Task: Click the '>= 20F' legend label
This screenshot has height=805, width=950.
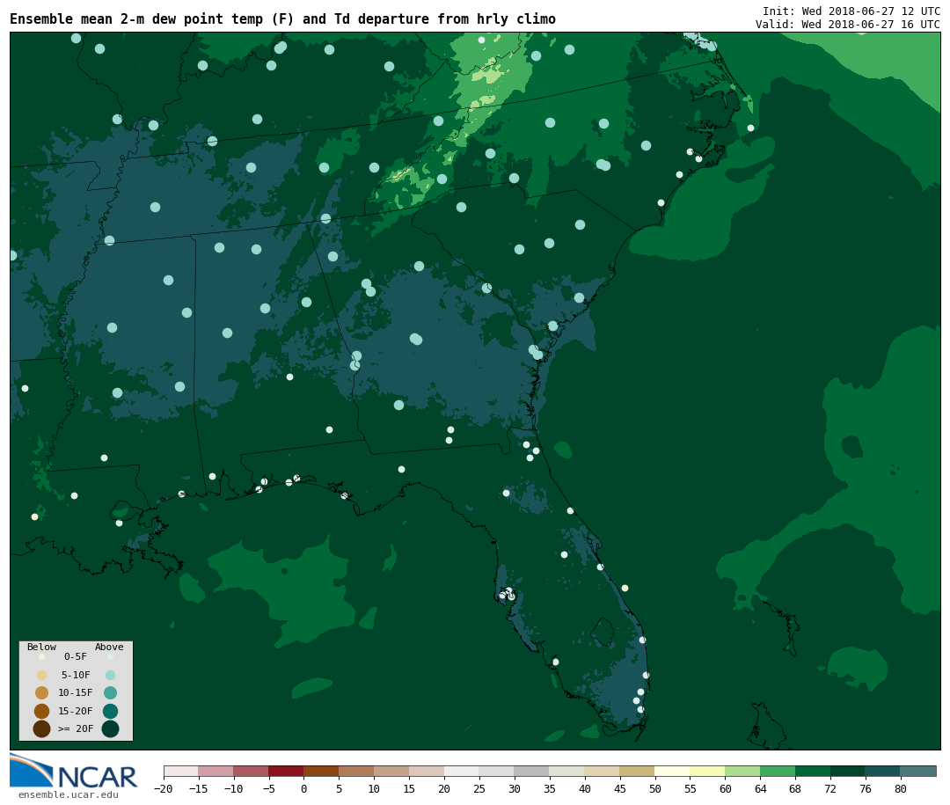Action: [x=76, y=728]
